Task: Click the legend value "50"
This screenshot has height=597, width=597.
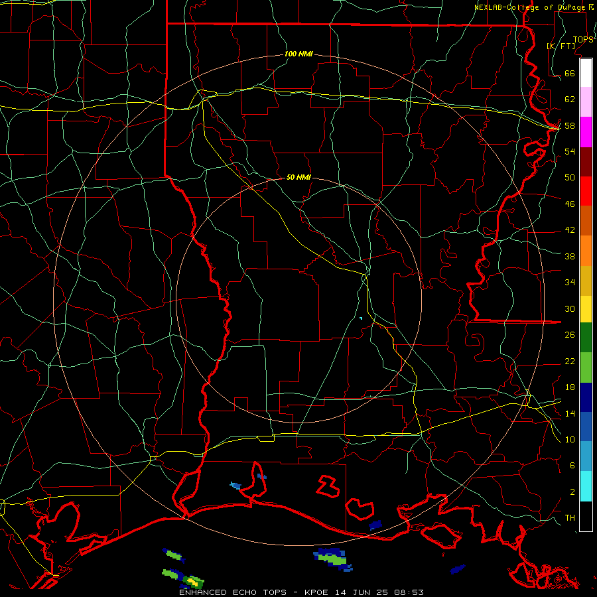Action: [570, 177]
